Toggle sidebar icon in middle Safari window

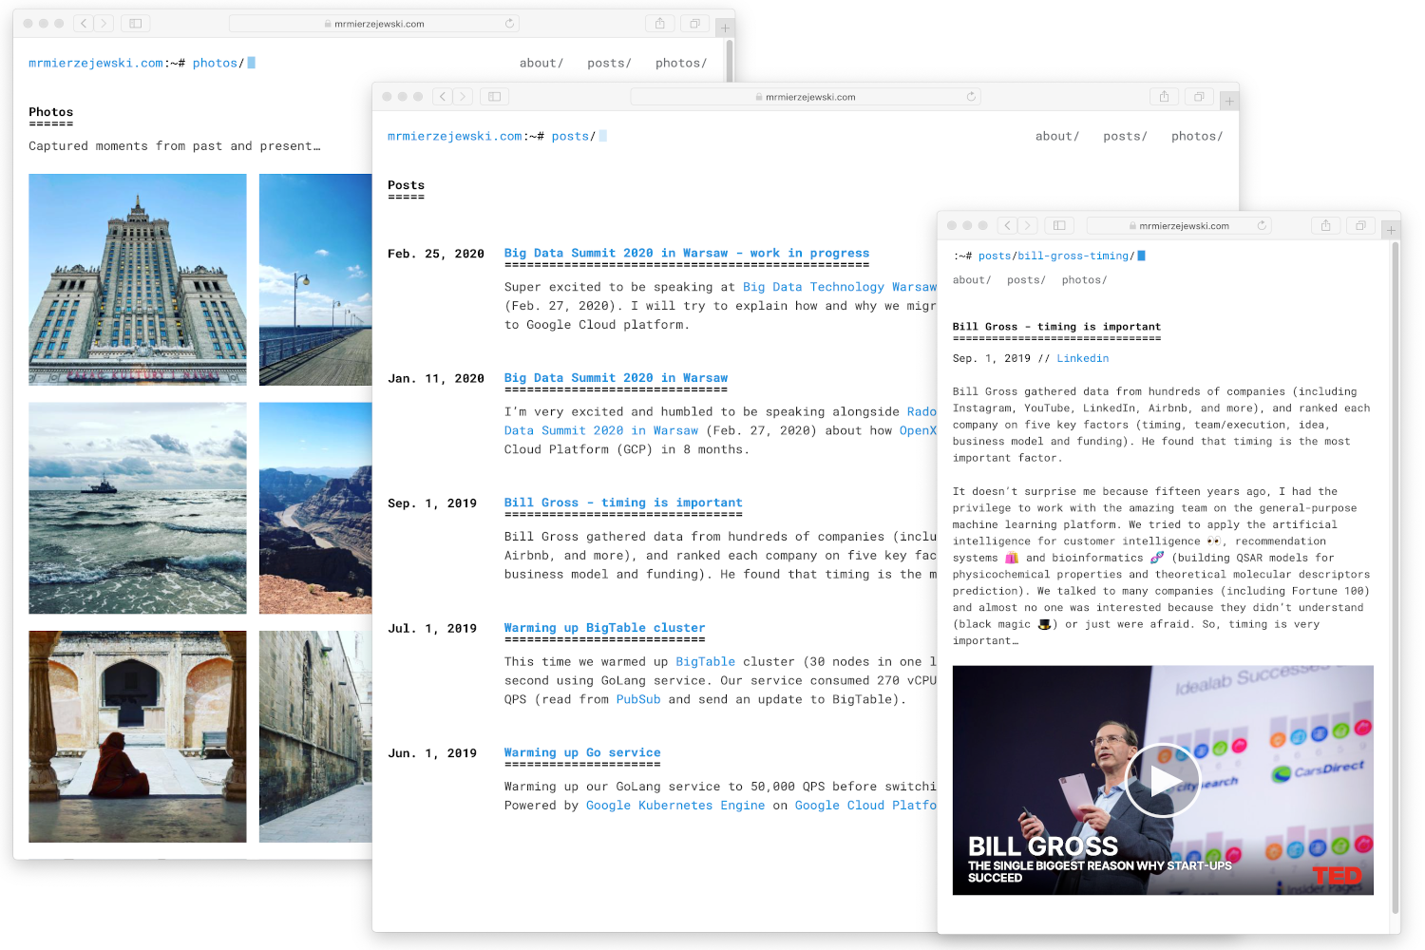(494, 96)
